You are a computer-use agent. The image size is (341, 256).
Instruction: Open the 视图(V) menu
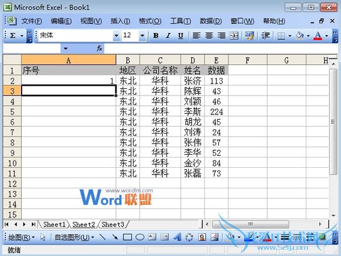91,21
